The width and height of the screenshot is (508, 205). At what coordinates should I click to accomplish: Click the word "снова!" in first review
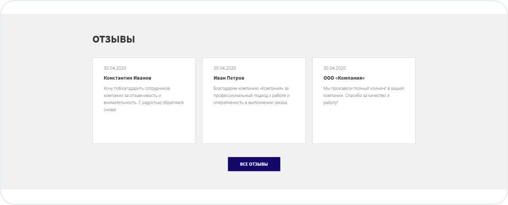[110, 110]
